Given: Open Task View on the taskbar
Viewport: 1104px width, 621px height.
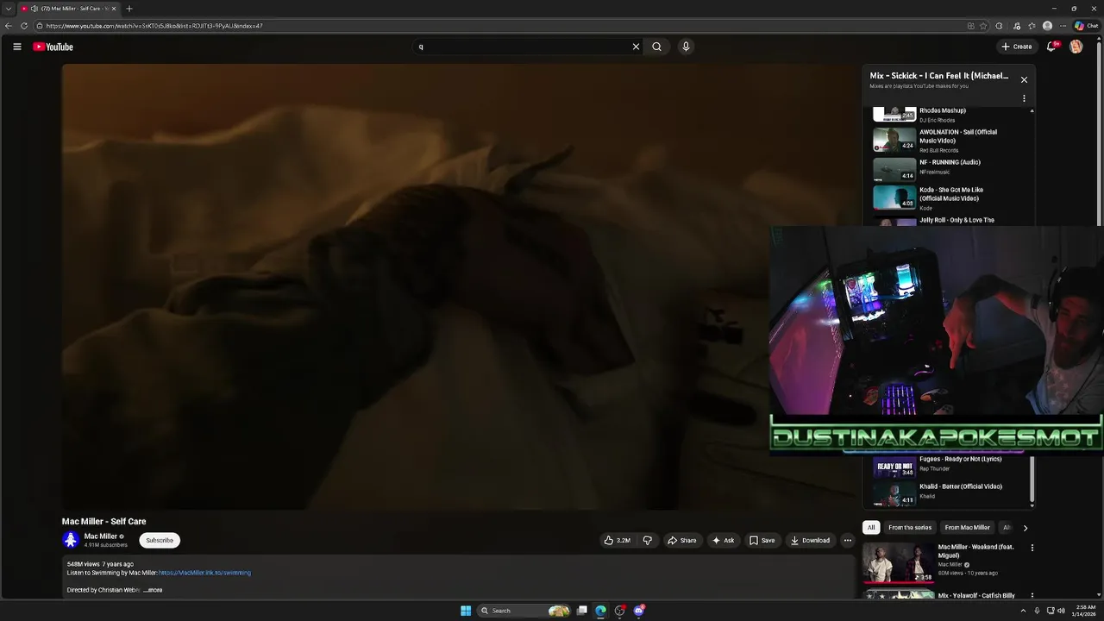Looking at the screenshot, I should coord(582,611).
